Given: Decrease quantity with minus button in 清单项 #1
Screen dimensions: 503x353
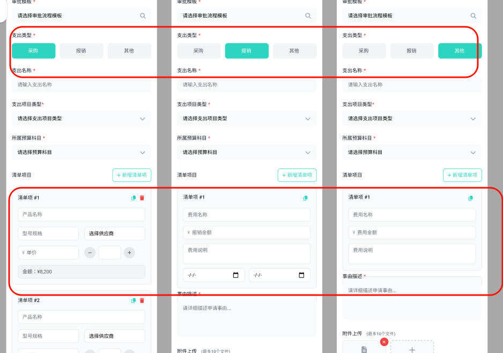Looking at the screenshot, I should point(90,253).
